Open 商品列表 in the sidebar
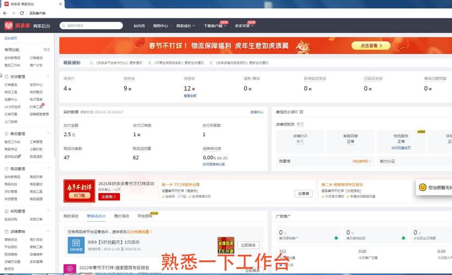Image resolution: width=452 pixels, height=275 pixels. [x=36, y=177]
